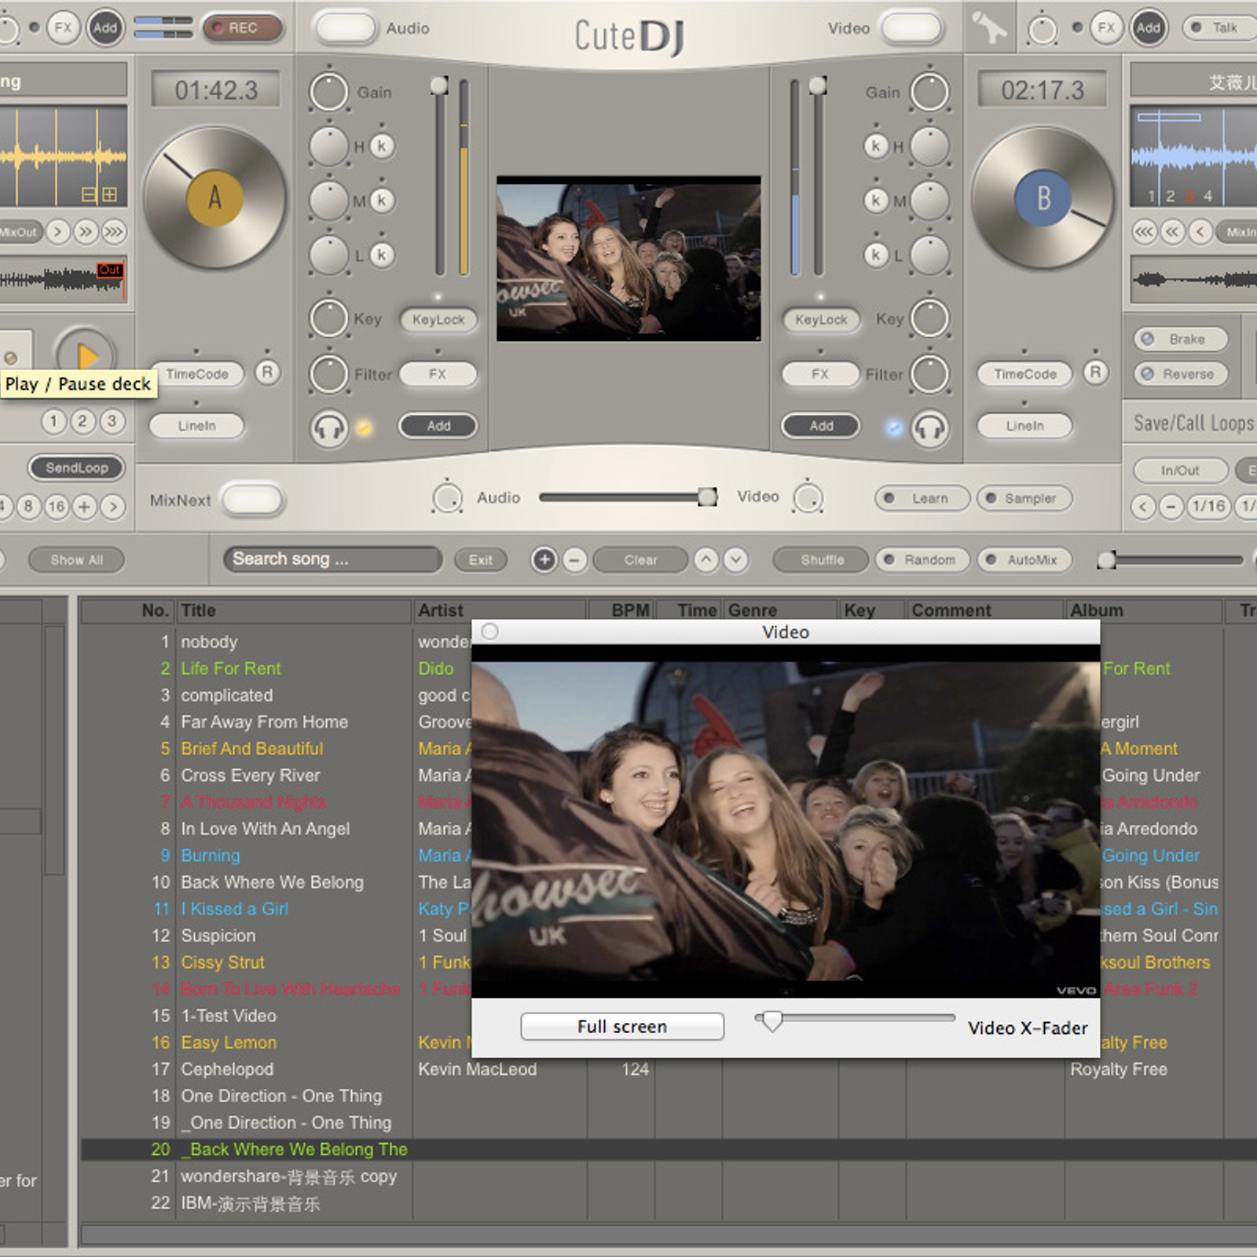Click deck B LineIn button

1024,426
